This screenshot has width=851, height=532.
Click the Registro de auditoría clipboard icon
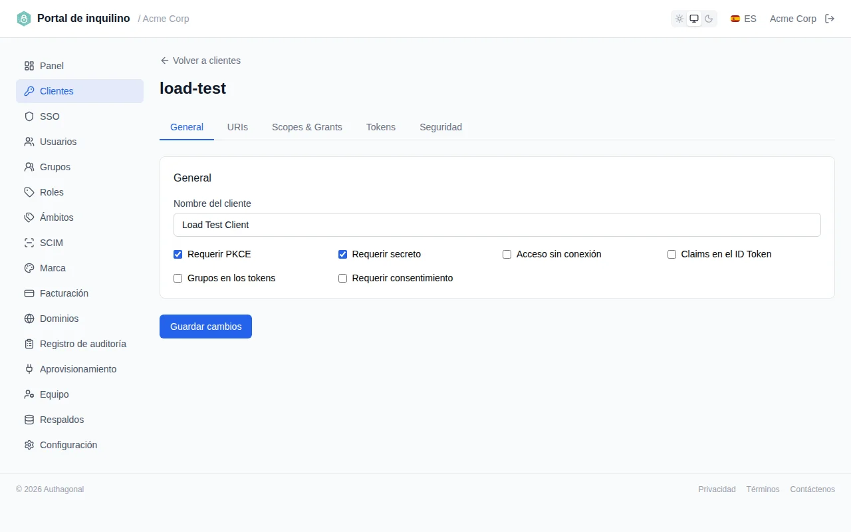click(29, 344)
